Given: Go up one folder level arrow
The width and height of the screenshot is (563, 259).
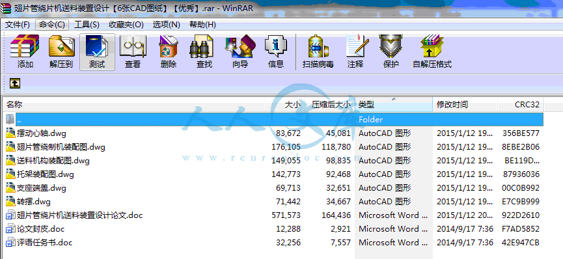Looking at the screenshot, I should [15, 84].
